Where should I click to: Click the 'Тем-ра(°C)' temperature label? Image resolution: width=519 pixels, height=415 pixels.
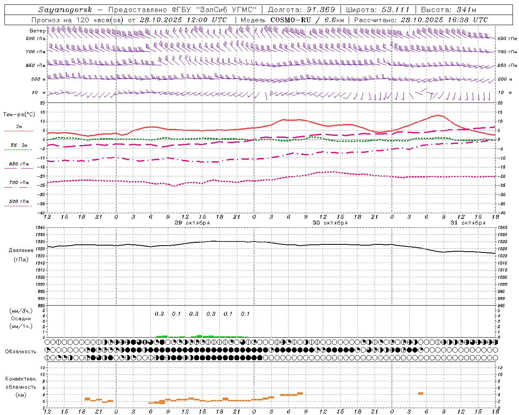[19, 115]
